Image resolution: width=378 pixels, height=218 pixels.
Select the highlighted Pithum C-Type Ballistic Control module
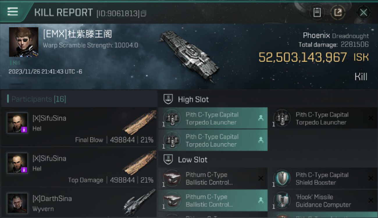click(213, 201)
